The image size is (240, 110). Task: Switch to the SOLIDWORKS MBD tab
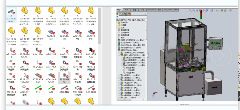point(170,10)
